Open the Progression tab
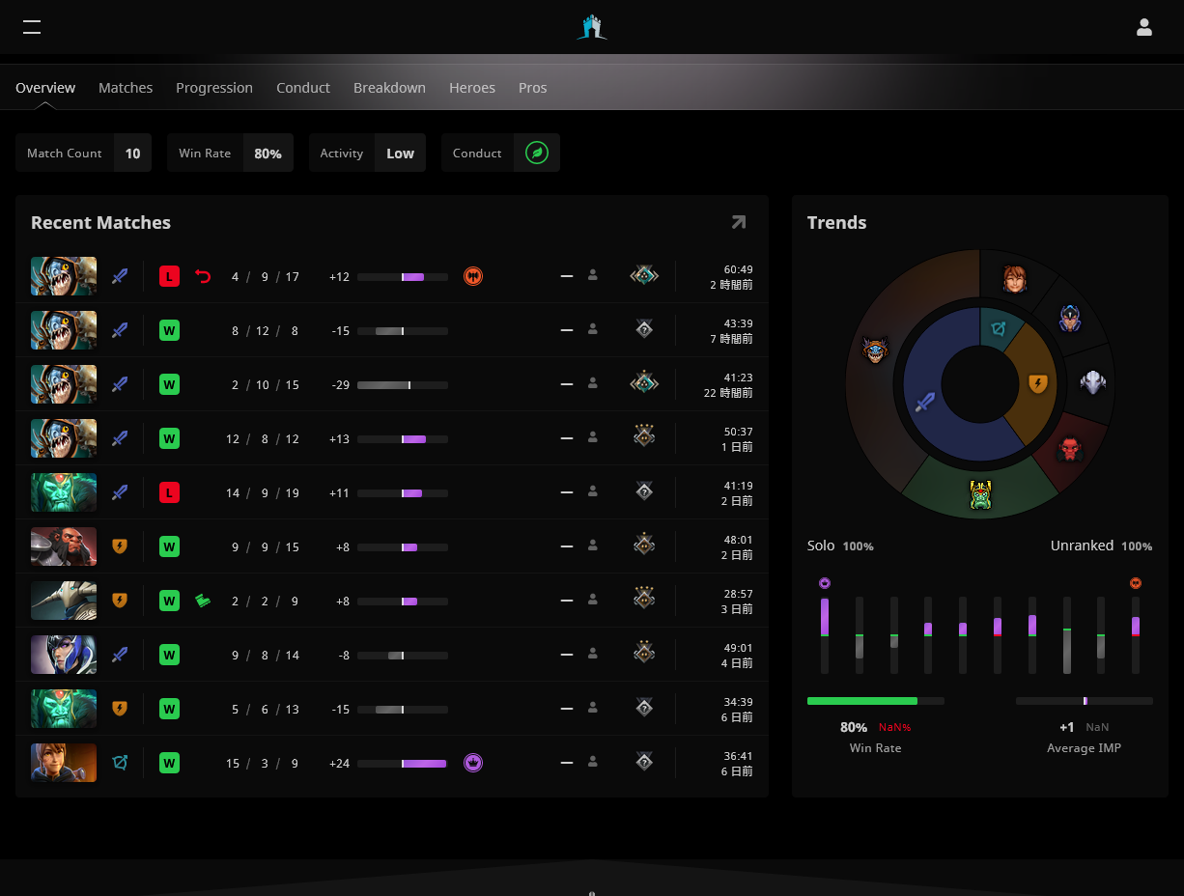The height and width of the screenshot is (896, 1184). 214,88
